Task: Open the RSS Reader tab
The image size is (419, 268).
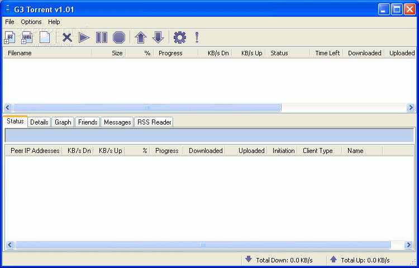Action: point(154,122)
